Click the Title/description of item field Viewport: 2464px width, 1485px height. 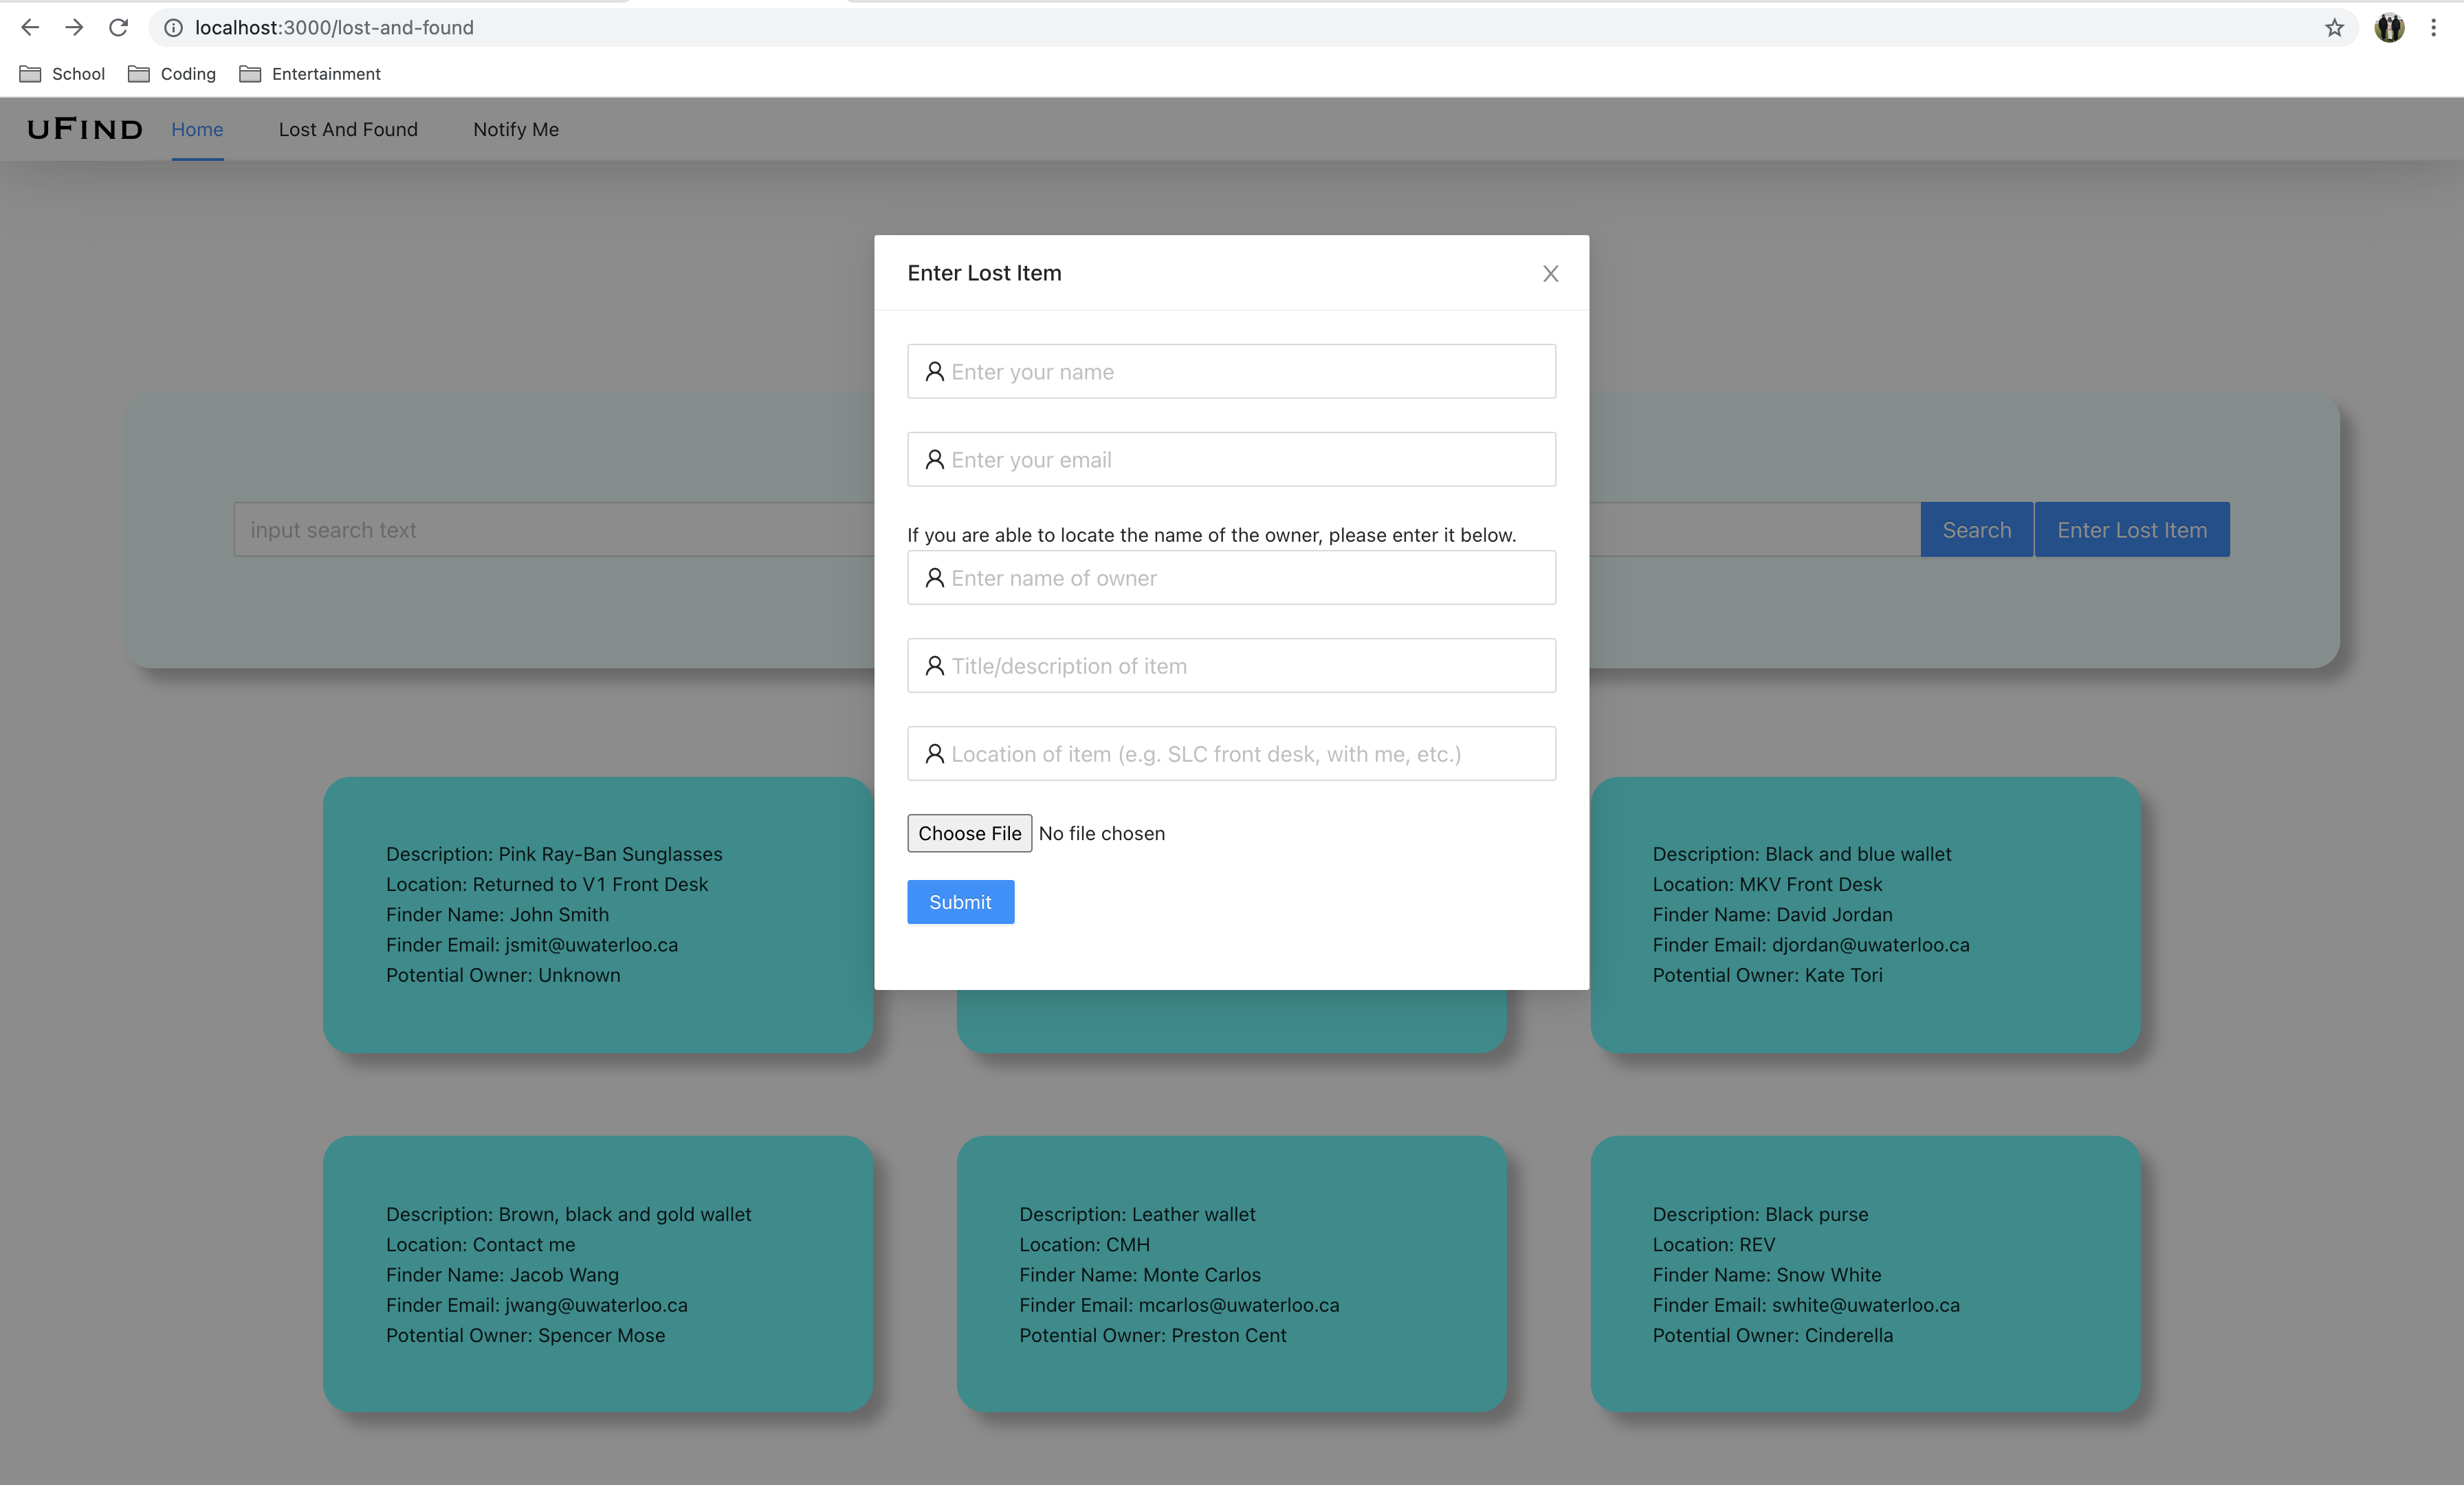click(1231, 666)
